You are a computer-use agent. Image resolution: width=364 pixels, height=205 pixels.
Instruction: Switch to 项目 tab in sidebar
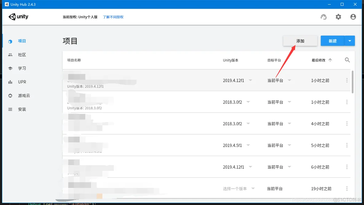[22, 41]
